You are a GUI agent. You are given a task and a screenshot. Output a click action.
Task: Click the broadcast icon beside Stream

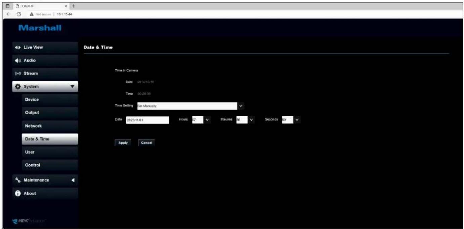click(x=17, y=74)
